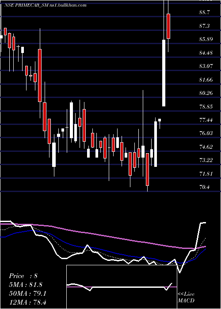Click the 85.89 price axis label
This screenshot has height=309, width=221.
(x=206, y=39)
